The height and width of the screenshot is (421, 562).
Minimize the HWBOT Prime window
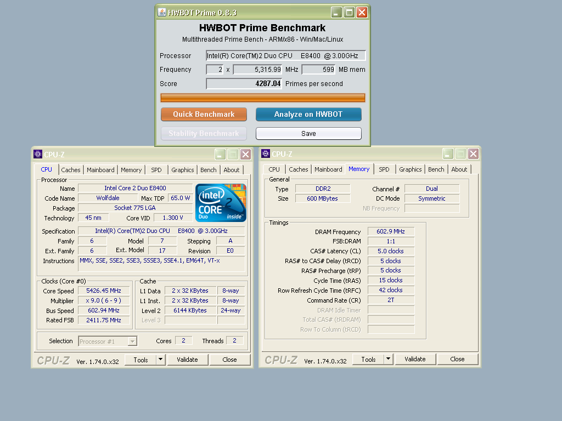click(336, 13)
